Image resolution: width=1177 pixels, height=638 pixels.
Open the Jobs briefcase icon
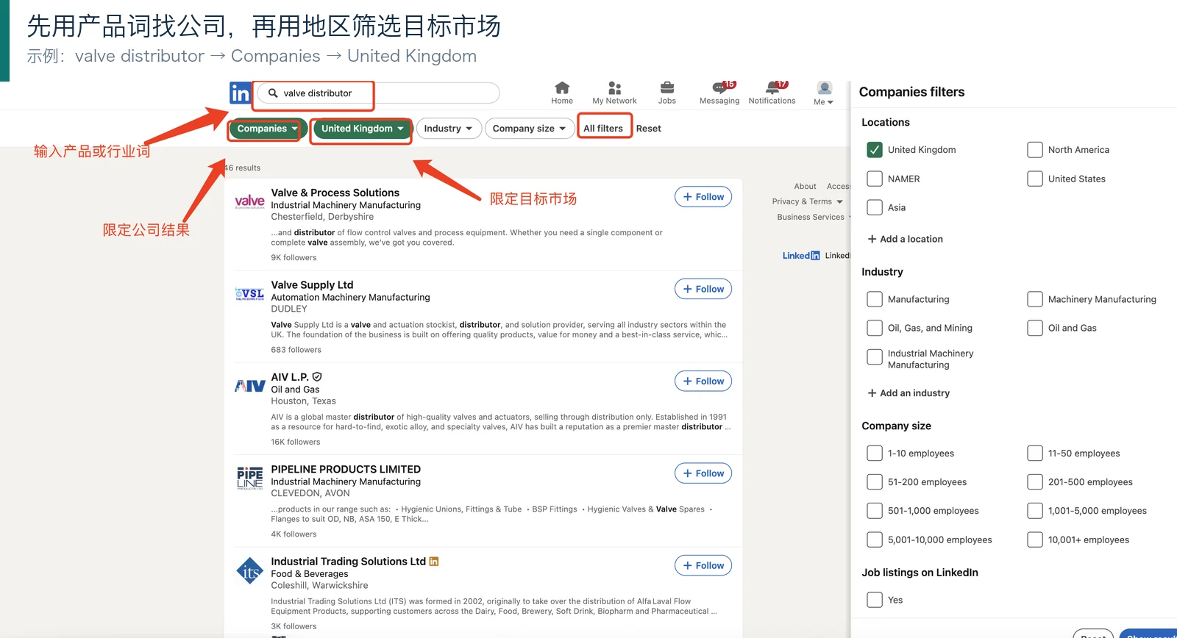(667, 87)
